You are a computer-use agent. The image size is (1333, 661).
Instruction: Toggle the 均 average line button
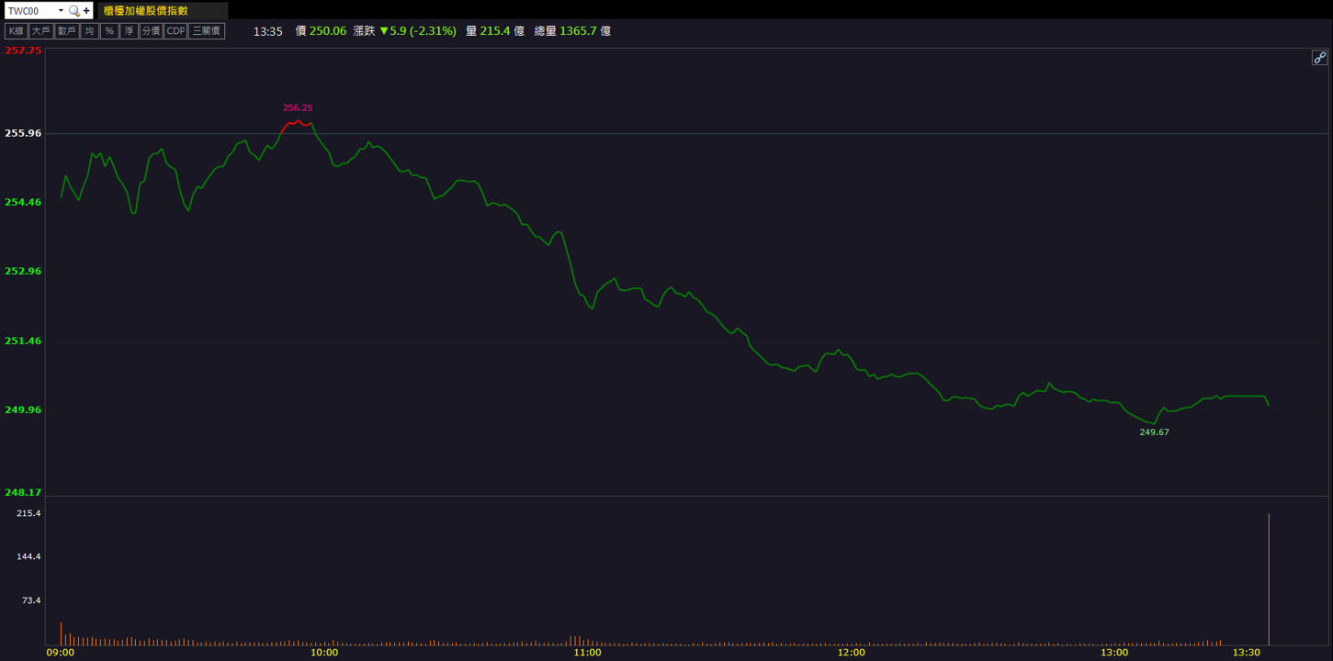click(x=89, y=31)
